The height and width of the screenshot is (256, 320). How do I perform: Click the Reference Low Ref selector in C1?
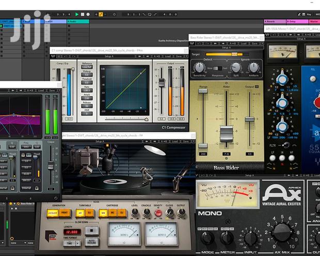[x=87, y=67]
